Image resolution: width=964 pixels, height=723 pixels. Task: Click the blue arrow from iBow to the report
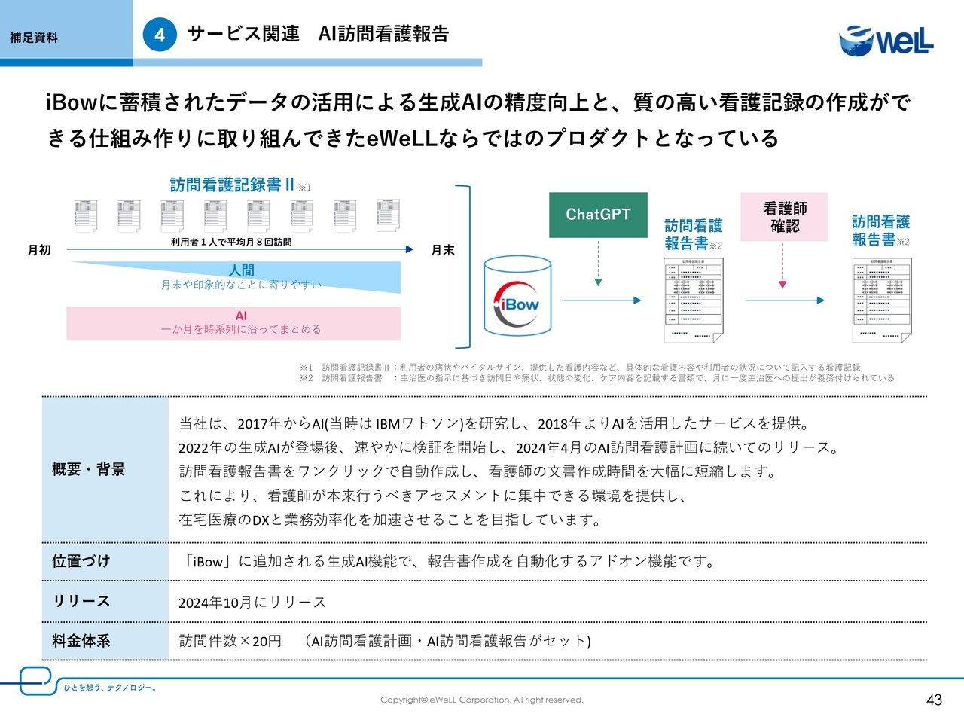coord(601,300)
